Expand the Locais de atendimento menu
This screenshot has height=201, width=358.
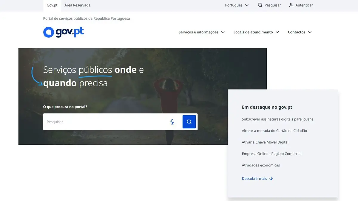(256, 32)
